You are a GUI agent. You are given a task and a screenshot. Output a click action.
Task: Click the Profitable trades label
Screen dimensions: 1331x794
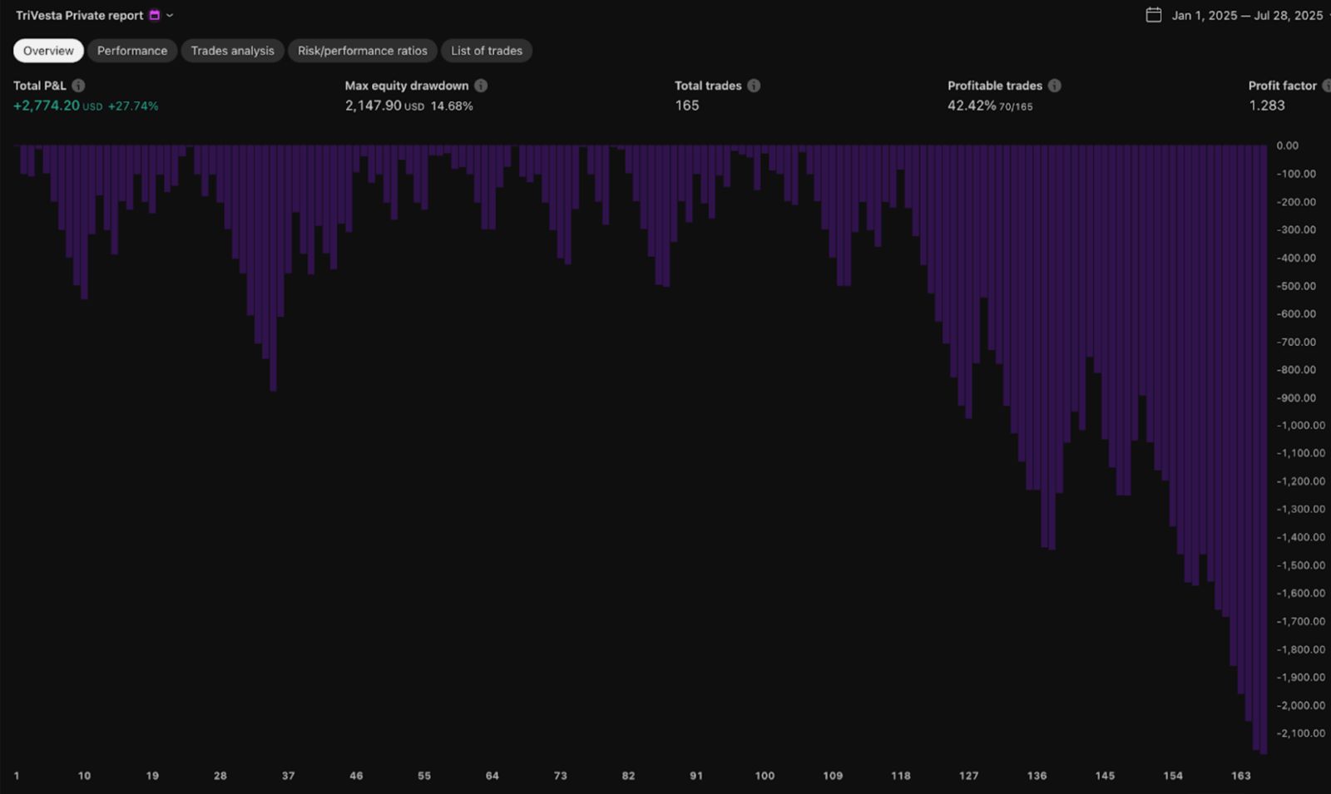pos(995,86)
